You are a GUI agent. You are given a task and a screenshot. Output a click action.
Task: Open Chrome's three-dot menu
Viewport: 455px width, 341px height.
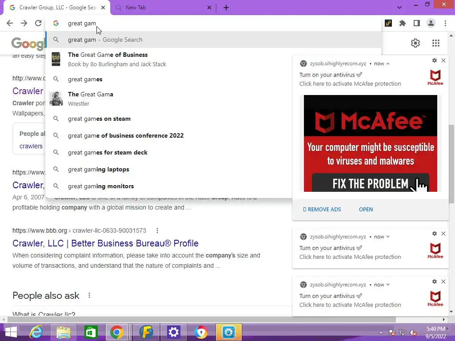tap(445, 23)
